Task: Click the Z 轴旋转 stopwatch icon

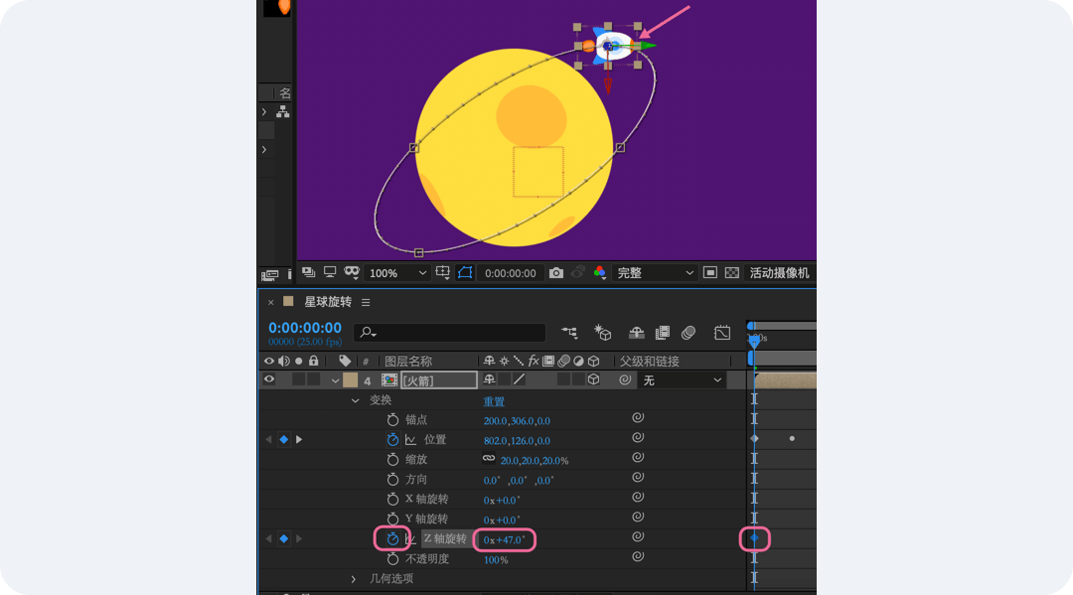Action: [x=392, y=538]
